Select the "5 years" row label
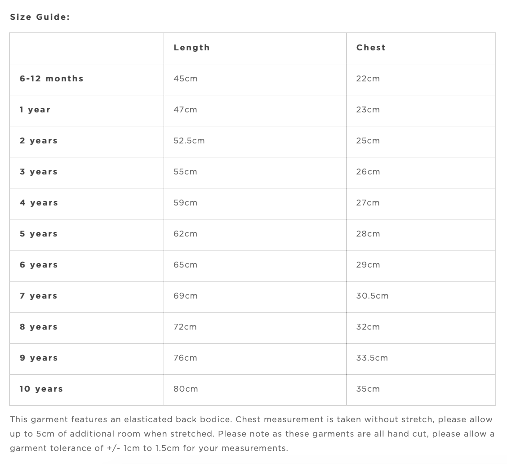Viewport: 507px width, 464px height. tap(39, 234)
